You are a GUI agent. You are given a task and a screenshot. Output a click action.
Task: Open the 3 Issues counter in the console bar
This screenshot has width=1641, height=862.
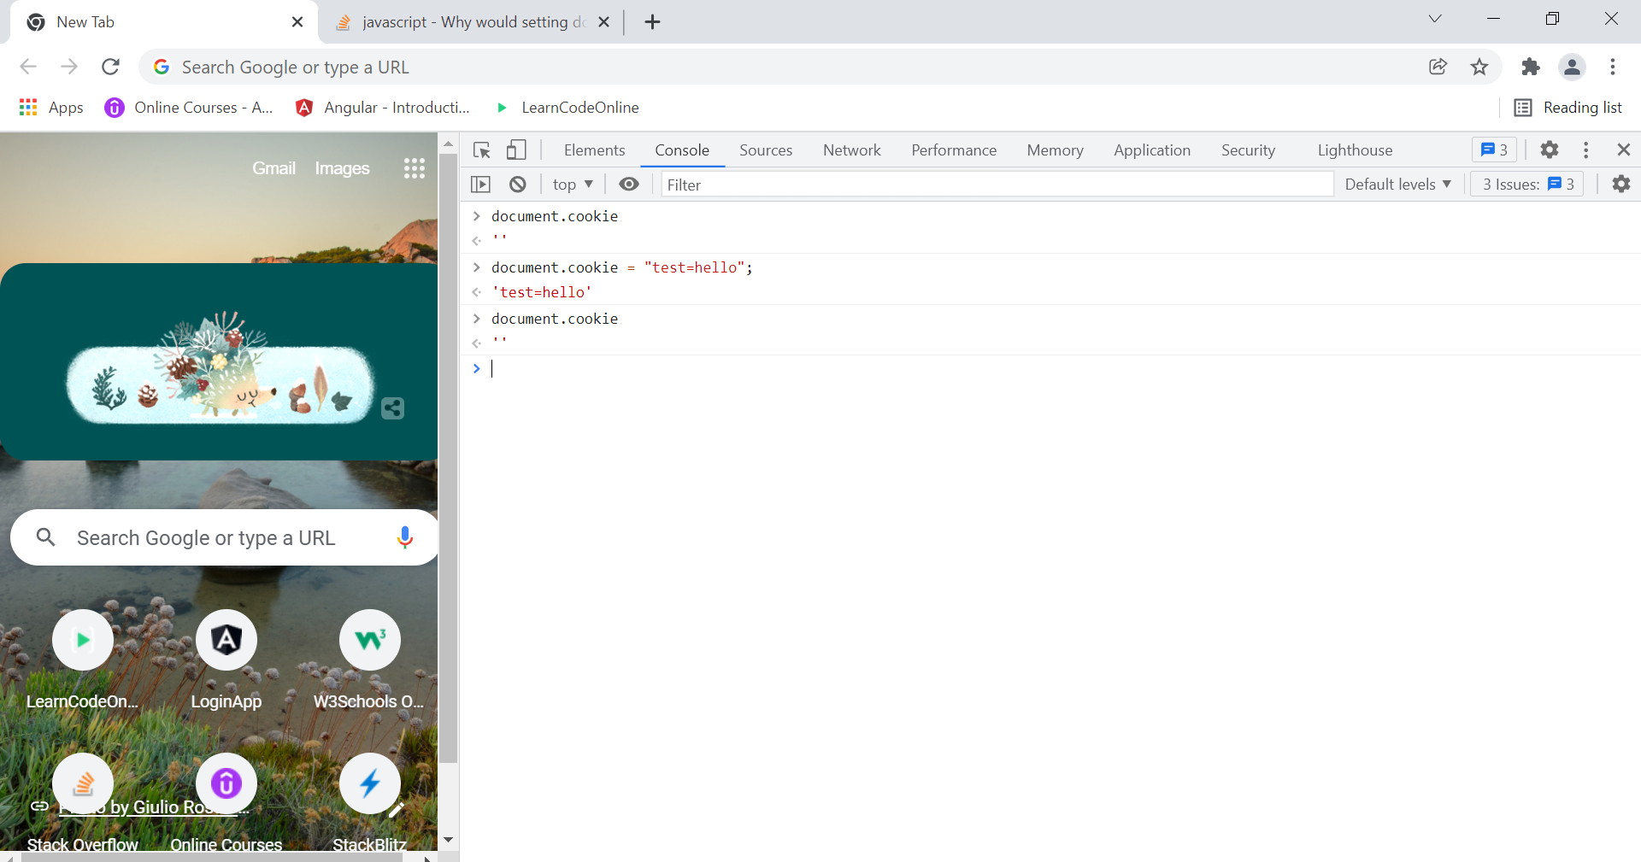click(1527, 184)
